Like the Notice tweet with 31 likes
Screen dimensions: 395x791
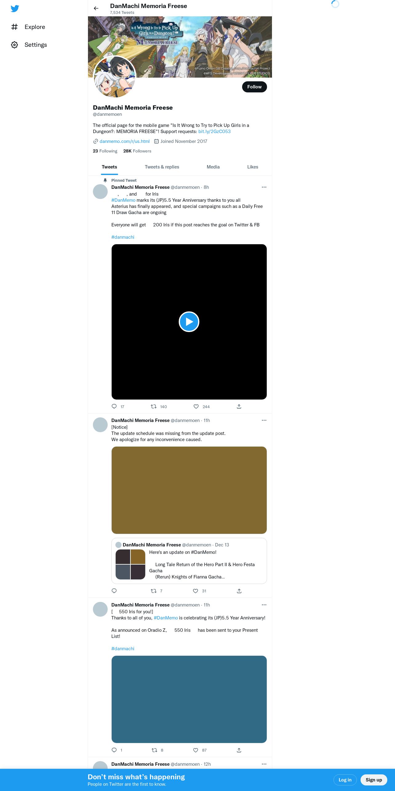pos(195,591)
